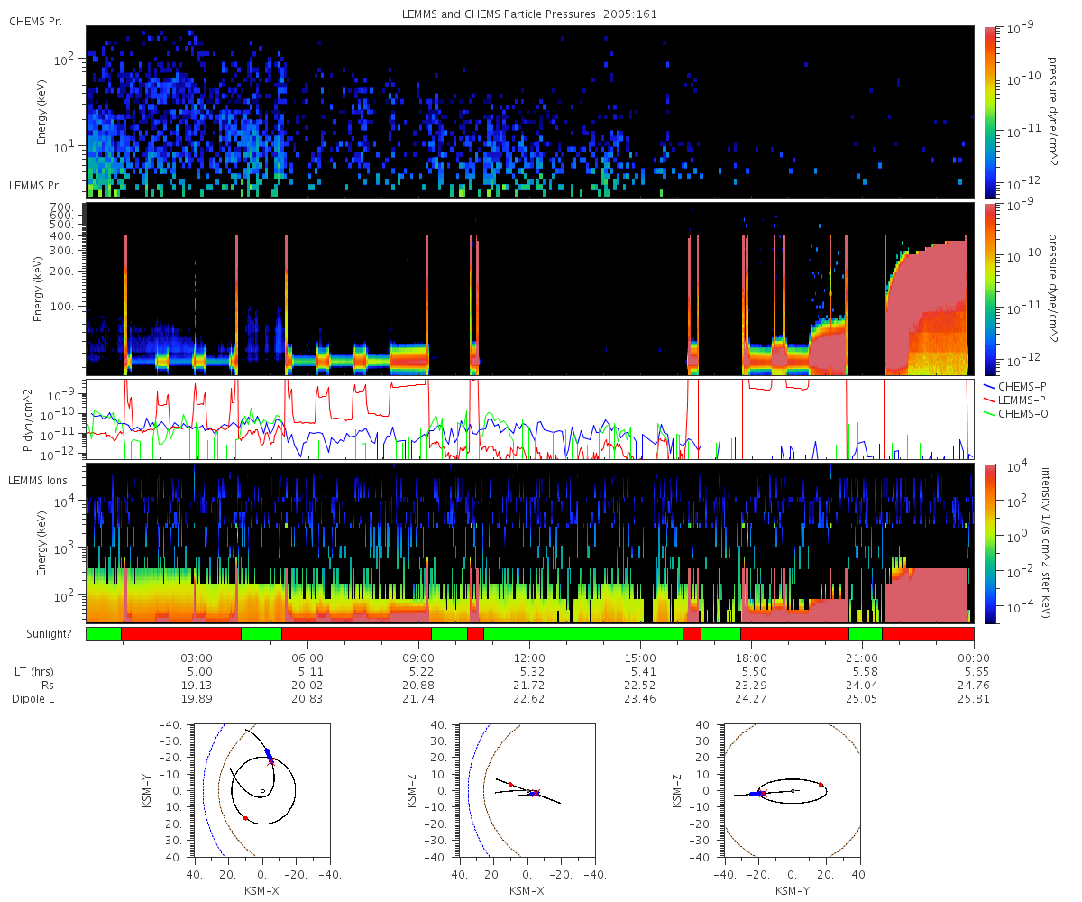Click the 12:00 time axis tick label
The image size is (1082, 902).
(x=529, y=658)
